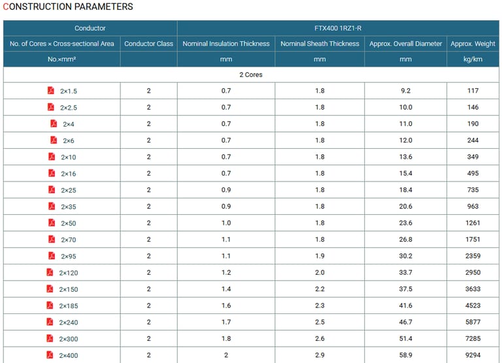Click the 2×185 cable size link
The image size is (502, 363).
pos(69,306)
